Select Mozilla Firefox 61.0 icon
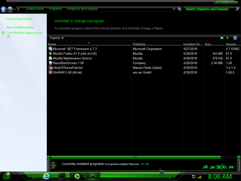 tap(51, 54)
